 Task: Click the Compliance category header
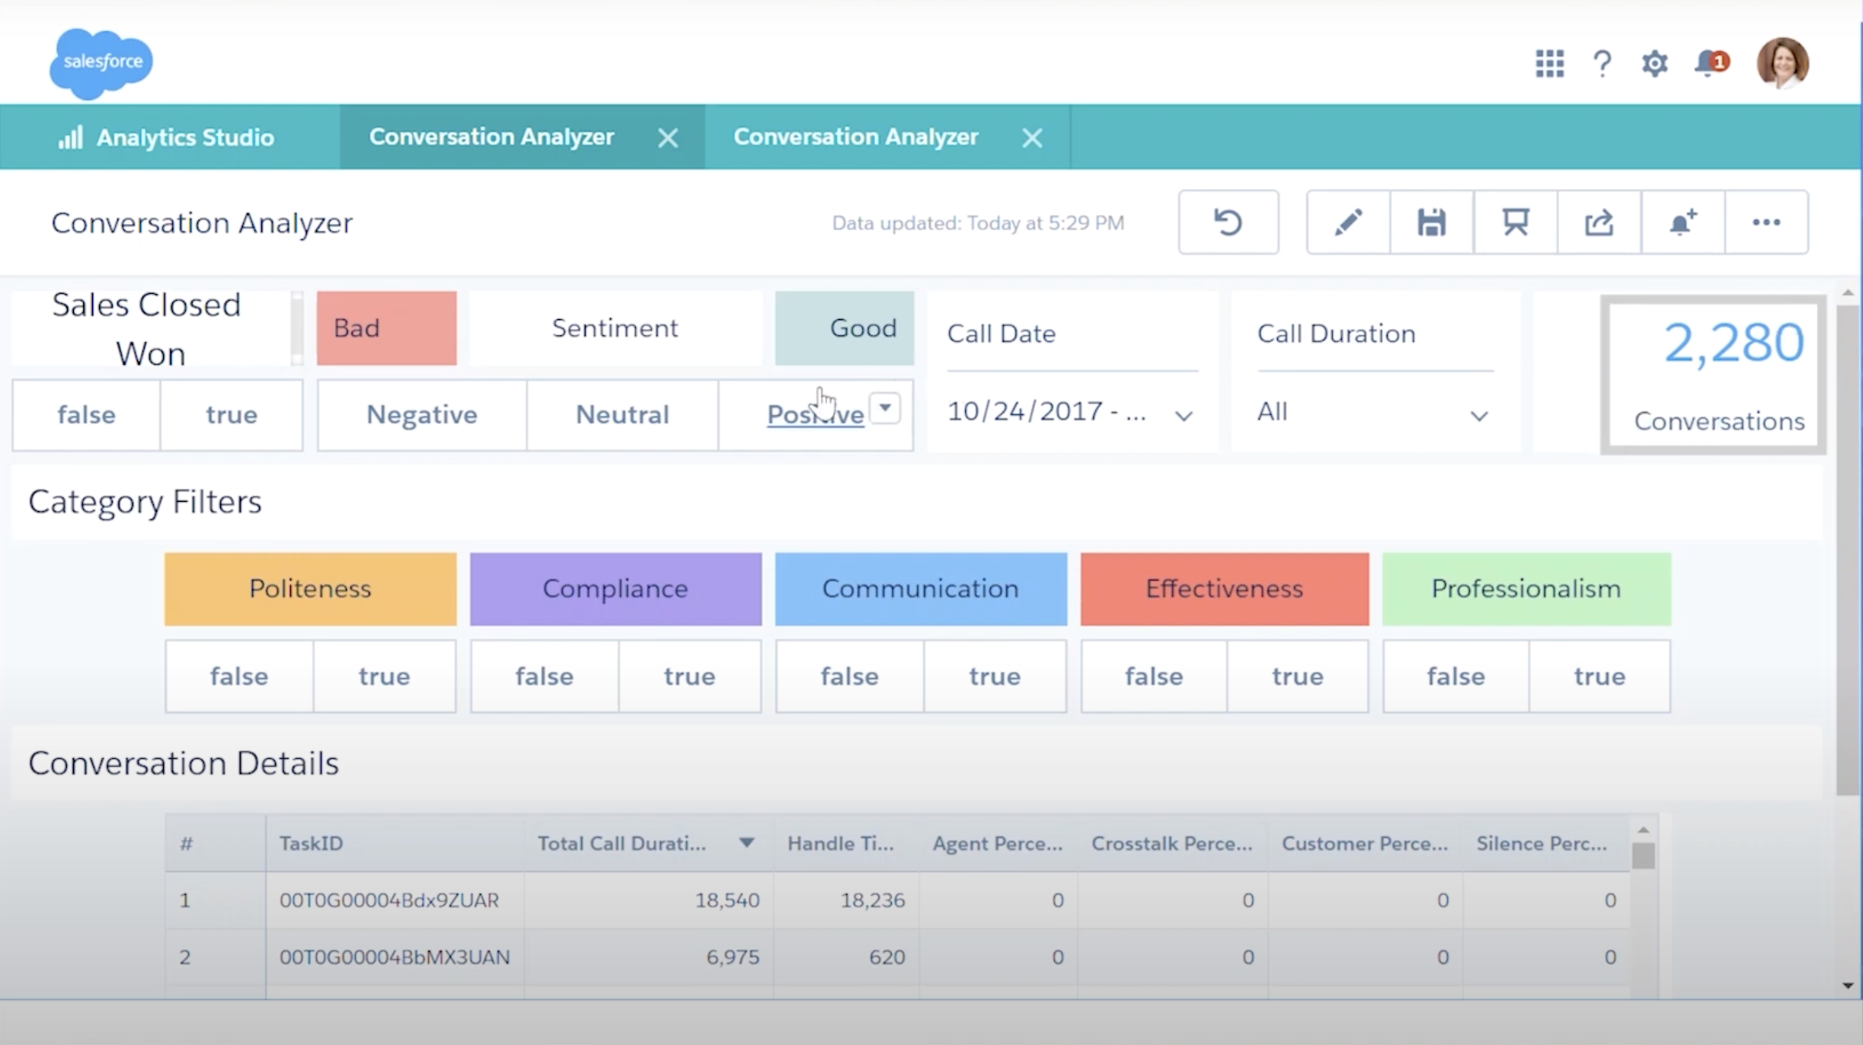click(x=615, y=589)
